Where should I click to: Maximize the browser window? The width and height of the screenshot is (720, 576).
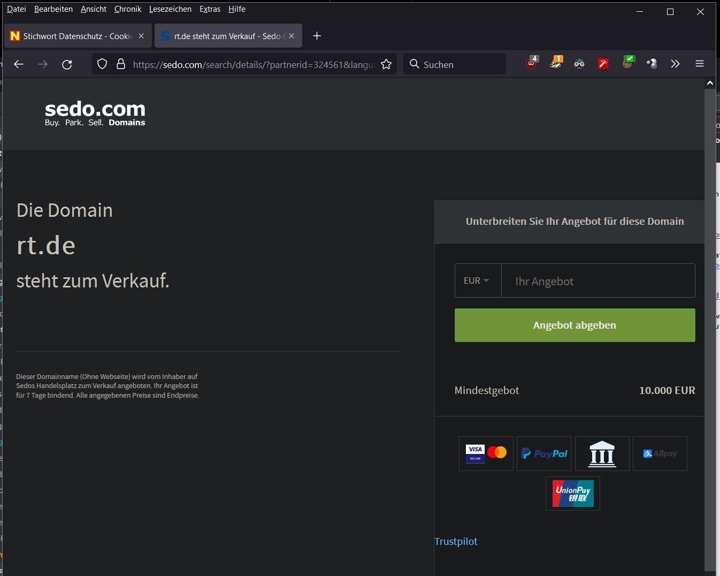coord(670,12)
